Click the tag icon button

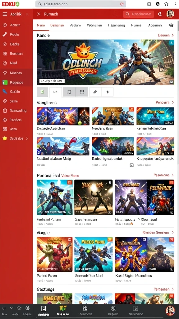95,92
